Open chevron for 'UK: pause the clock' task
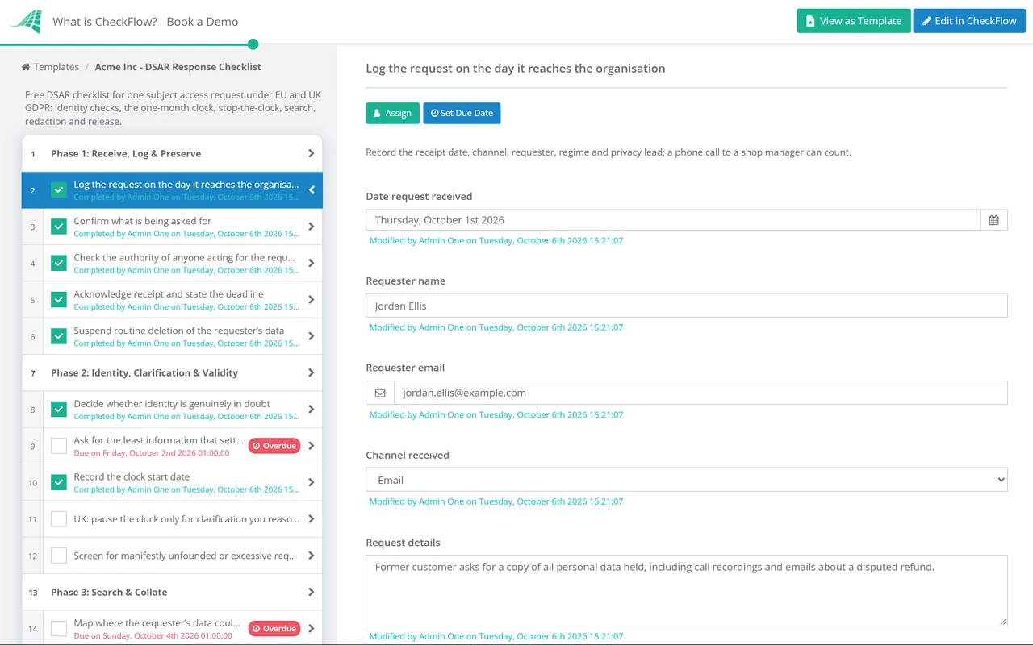Screen dimensions: 1033x645 [x=312, y=519]
